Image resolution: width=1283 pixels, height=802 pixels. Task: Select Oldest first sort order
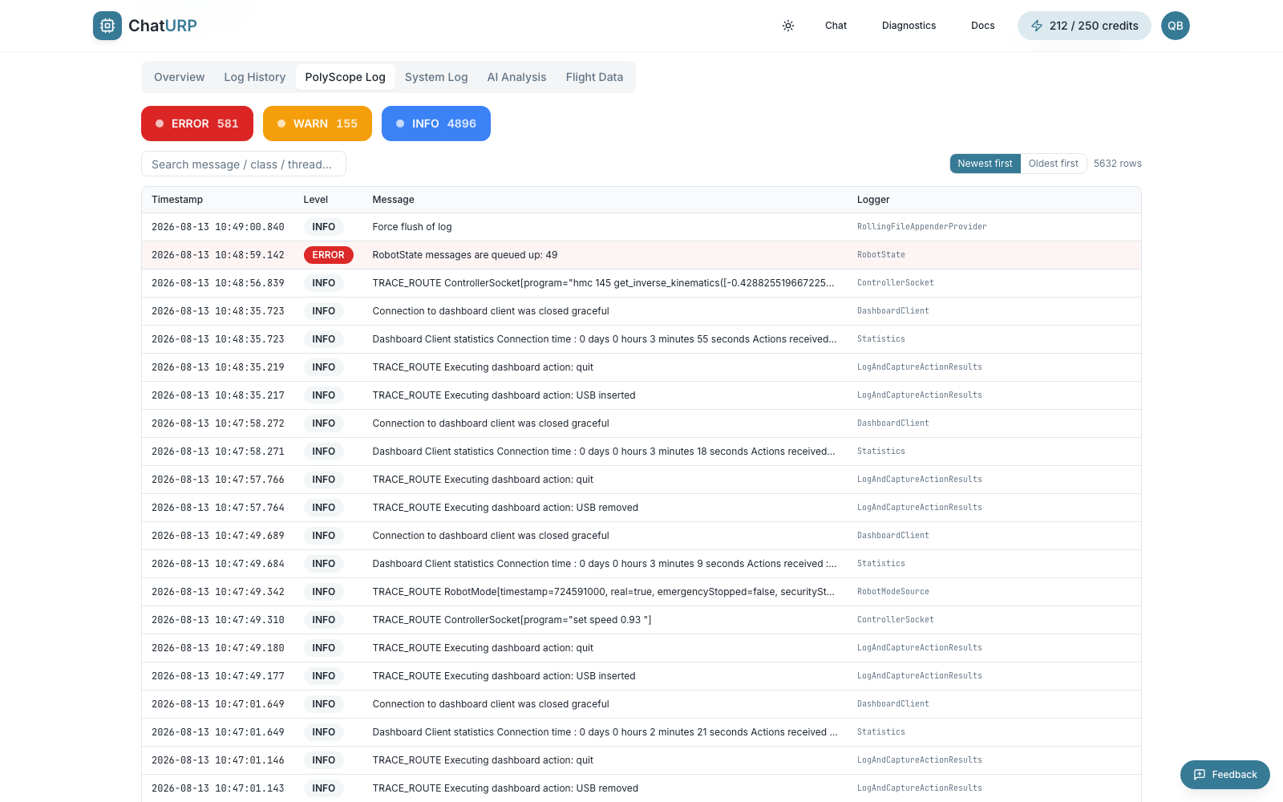click(x=1054, y=164)
